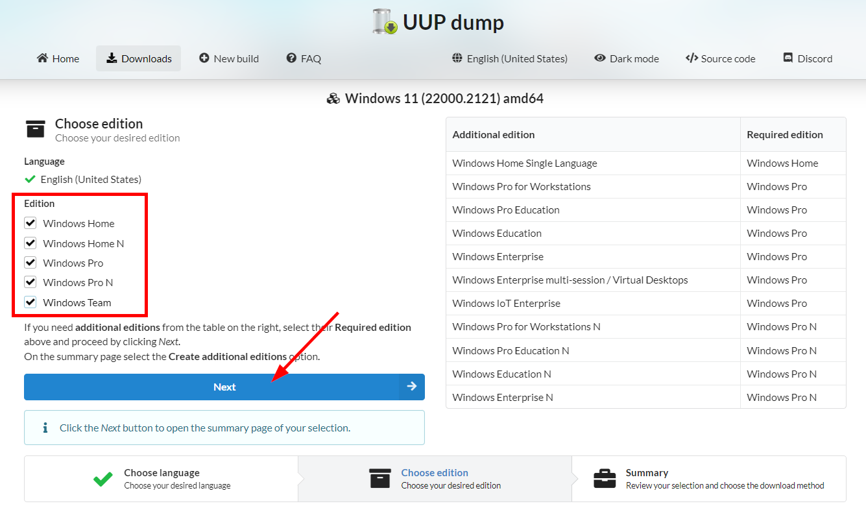The width and height of the screenshot is (866, 508).
Task: Click the Windows Pro N label text
Action: click(78, 282)
